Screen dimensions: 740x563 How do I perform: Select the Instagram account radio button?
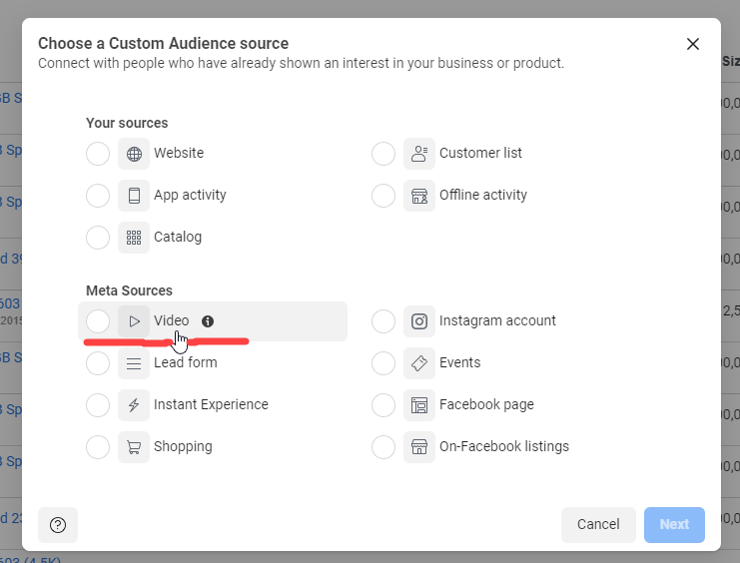pyautogui.click(x=383, y=321)
